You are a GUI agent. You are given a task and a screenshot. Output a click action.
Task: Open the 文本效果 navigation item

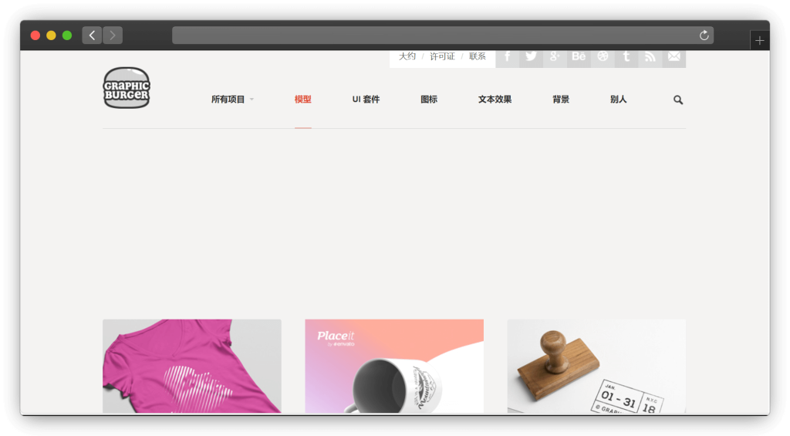(x=495, y=100)
